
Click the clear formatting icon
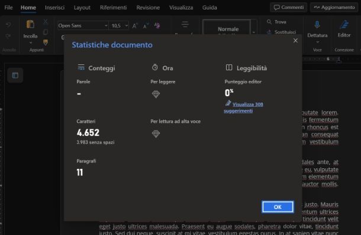pos(157,25)
